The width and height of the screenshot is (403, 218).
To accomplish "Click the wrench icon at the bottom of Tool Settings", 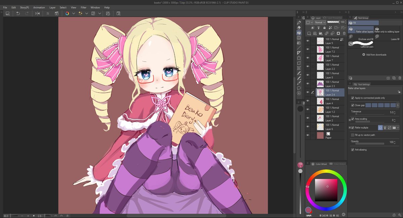I will click(x=400, y=215).
